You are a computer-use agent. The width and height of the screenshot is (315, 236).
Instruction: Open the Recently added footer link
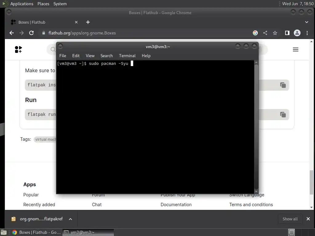[x=39, y=205]
